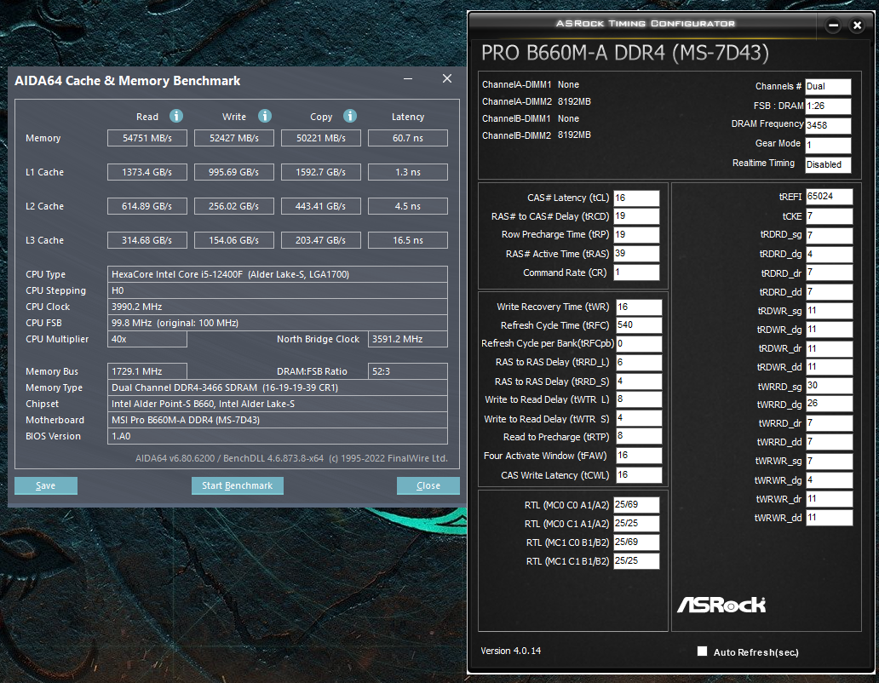Viewport: 879px width, 683px height.
Task: Minimize the ASRock Timing Configurator window
Action: (834, 26)
